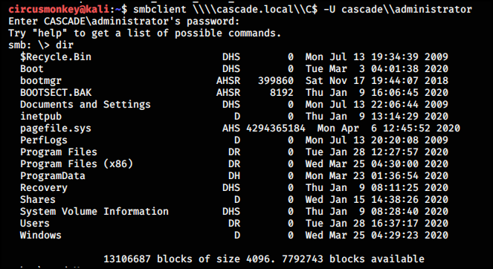Click the Program Files (x86) entry
This screenshot has height=269, width=493.
click(x=77, y=163)
